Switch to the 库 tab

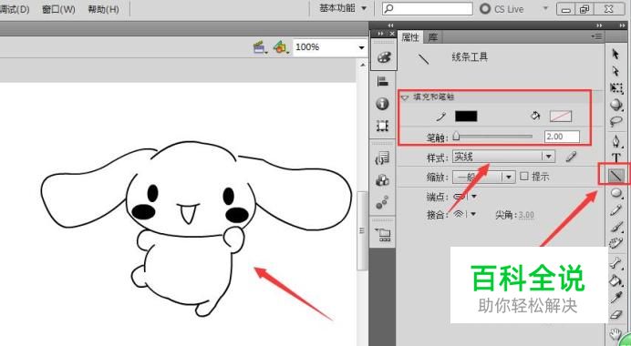coord(432,37)
